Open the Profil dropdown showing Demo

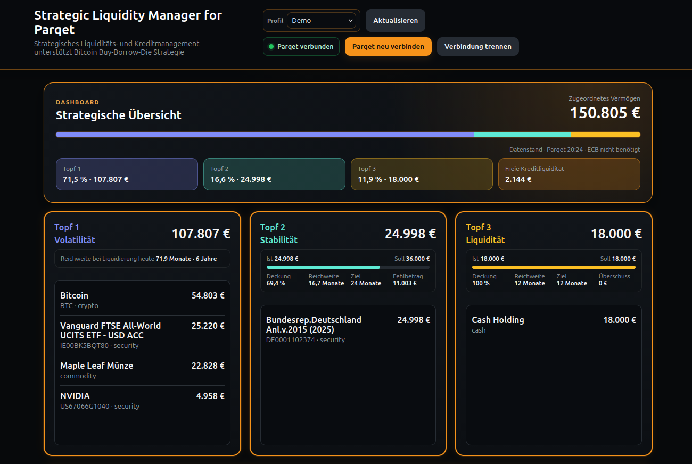point(322,21)
